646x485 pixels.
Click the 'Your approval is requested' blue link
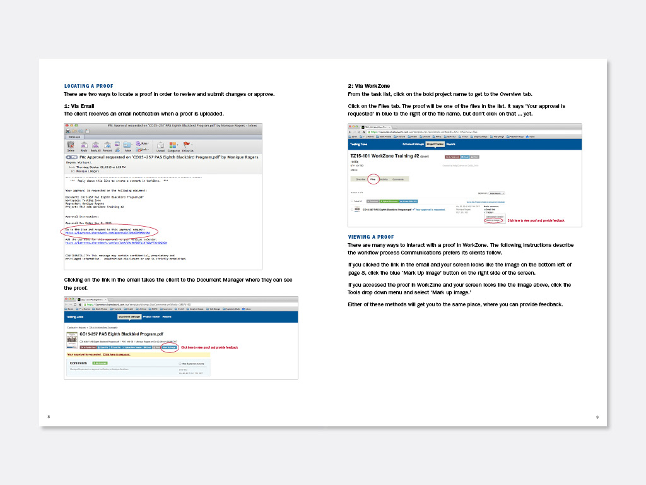pyautogui.click(x=430, y=210)
